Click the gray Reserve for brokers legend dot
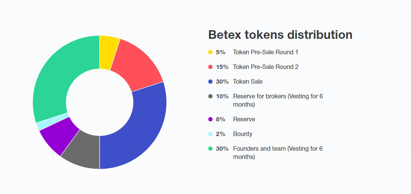Screen dimensions: 411x194 click(x=211, y=96)
